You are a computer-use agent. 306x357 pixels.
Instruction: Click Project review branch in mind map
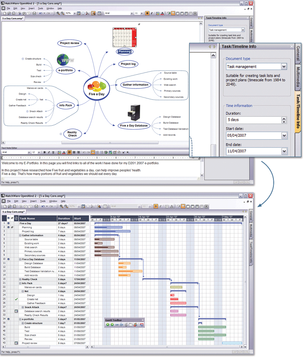69,43
